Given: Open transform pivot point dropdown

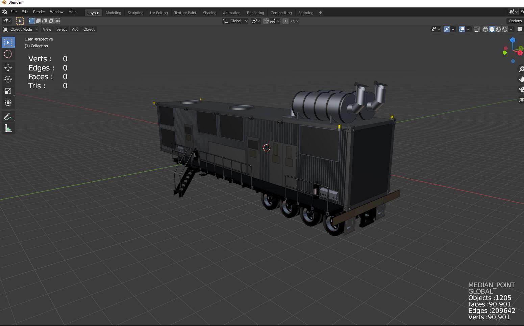Looking at the screenshot, I should [x=256, y=21].
